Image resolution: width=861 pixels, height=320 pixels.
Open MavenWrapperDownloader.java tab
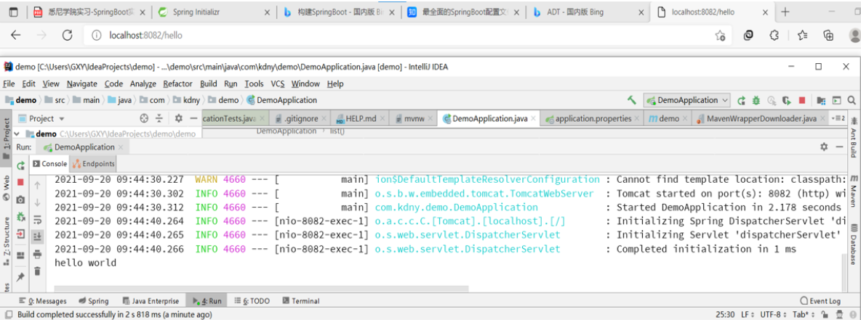[761, 118]
